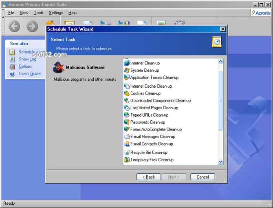The image size is (273, 208).
Task: Click the Show Log icon in See also
Action: pos(12,59)
